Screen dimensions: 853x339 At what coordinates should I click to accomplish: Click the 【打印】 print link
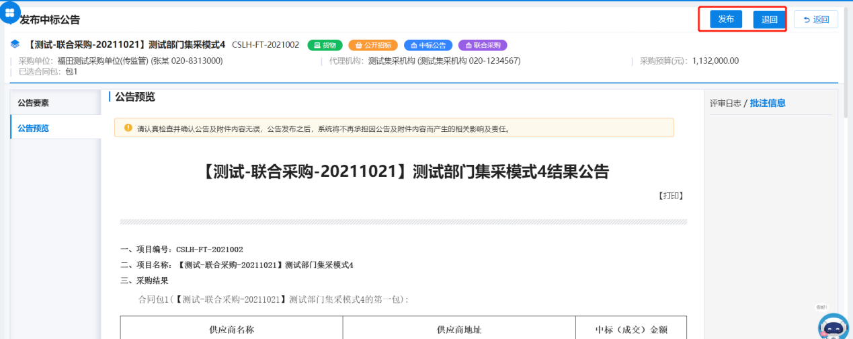coord(670,196)
